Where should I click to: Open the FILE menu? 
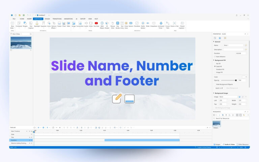[14, 19]
